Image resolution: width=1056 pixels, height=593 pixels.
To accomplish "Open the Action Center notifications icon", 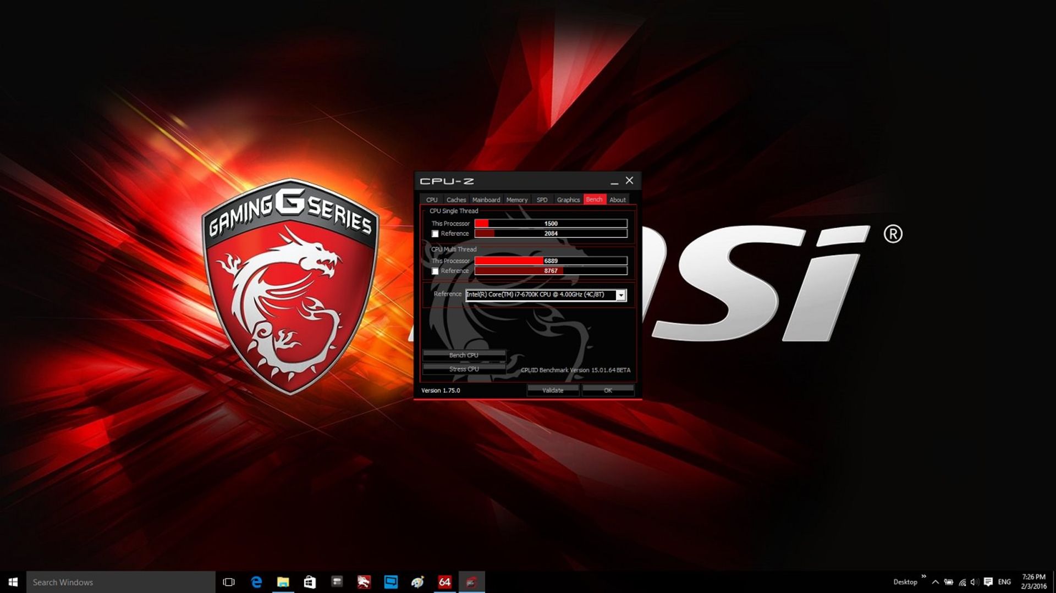I will [x=988, y=582].
